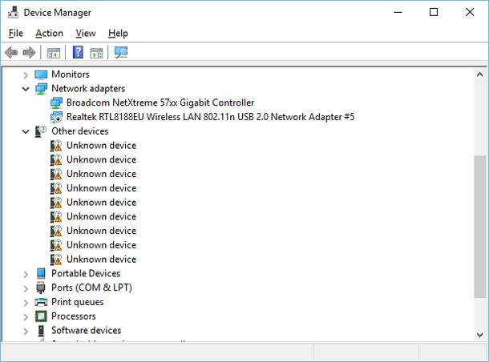Viewport: 489px width, 362px height.
Task: Click the Processors chip icon
Action: pyautogui.click(x=41, y=316)
